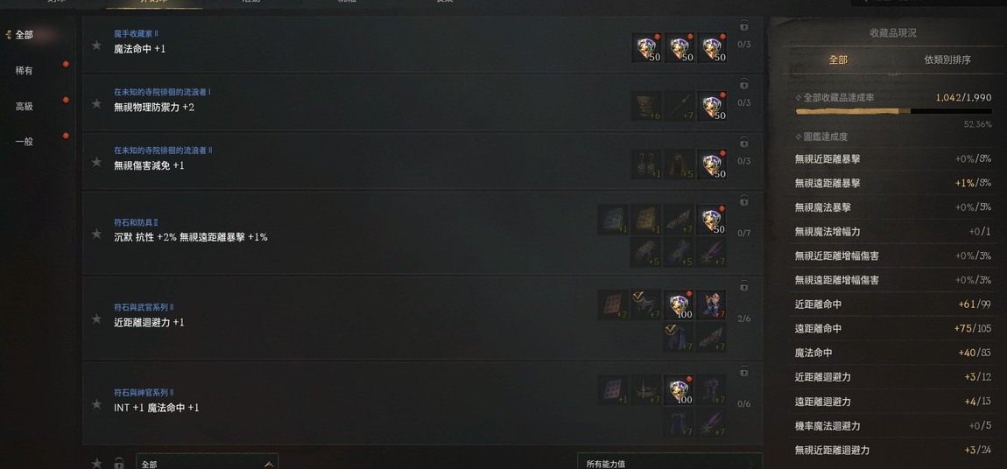Select shield 100 item in 符石與神官系列 II
The image size is (1007, 469).
679,390
